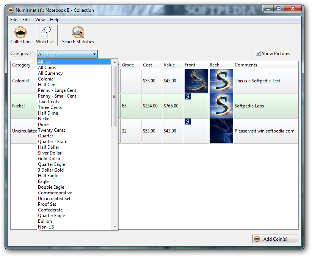Select Uncirculated Set option
Image resolution: width=312 pixels, height=257 pixels.
pos(74,199)
